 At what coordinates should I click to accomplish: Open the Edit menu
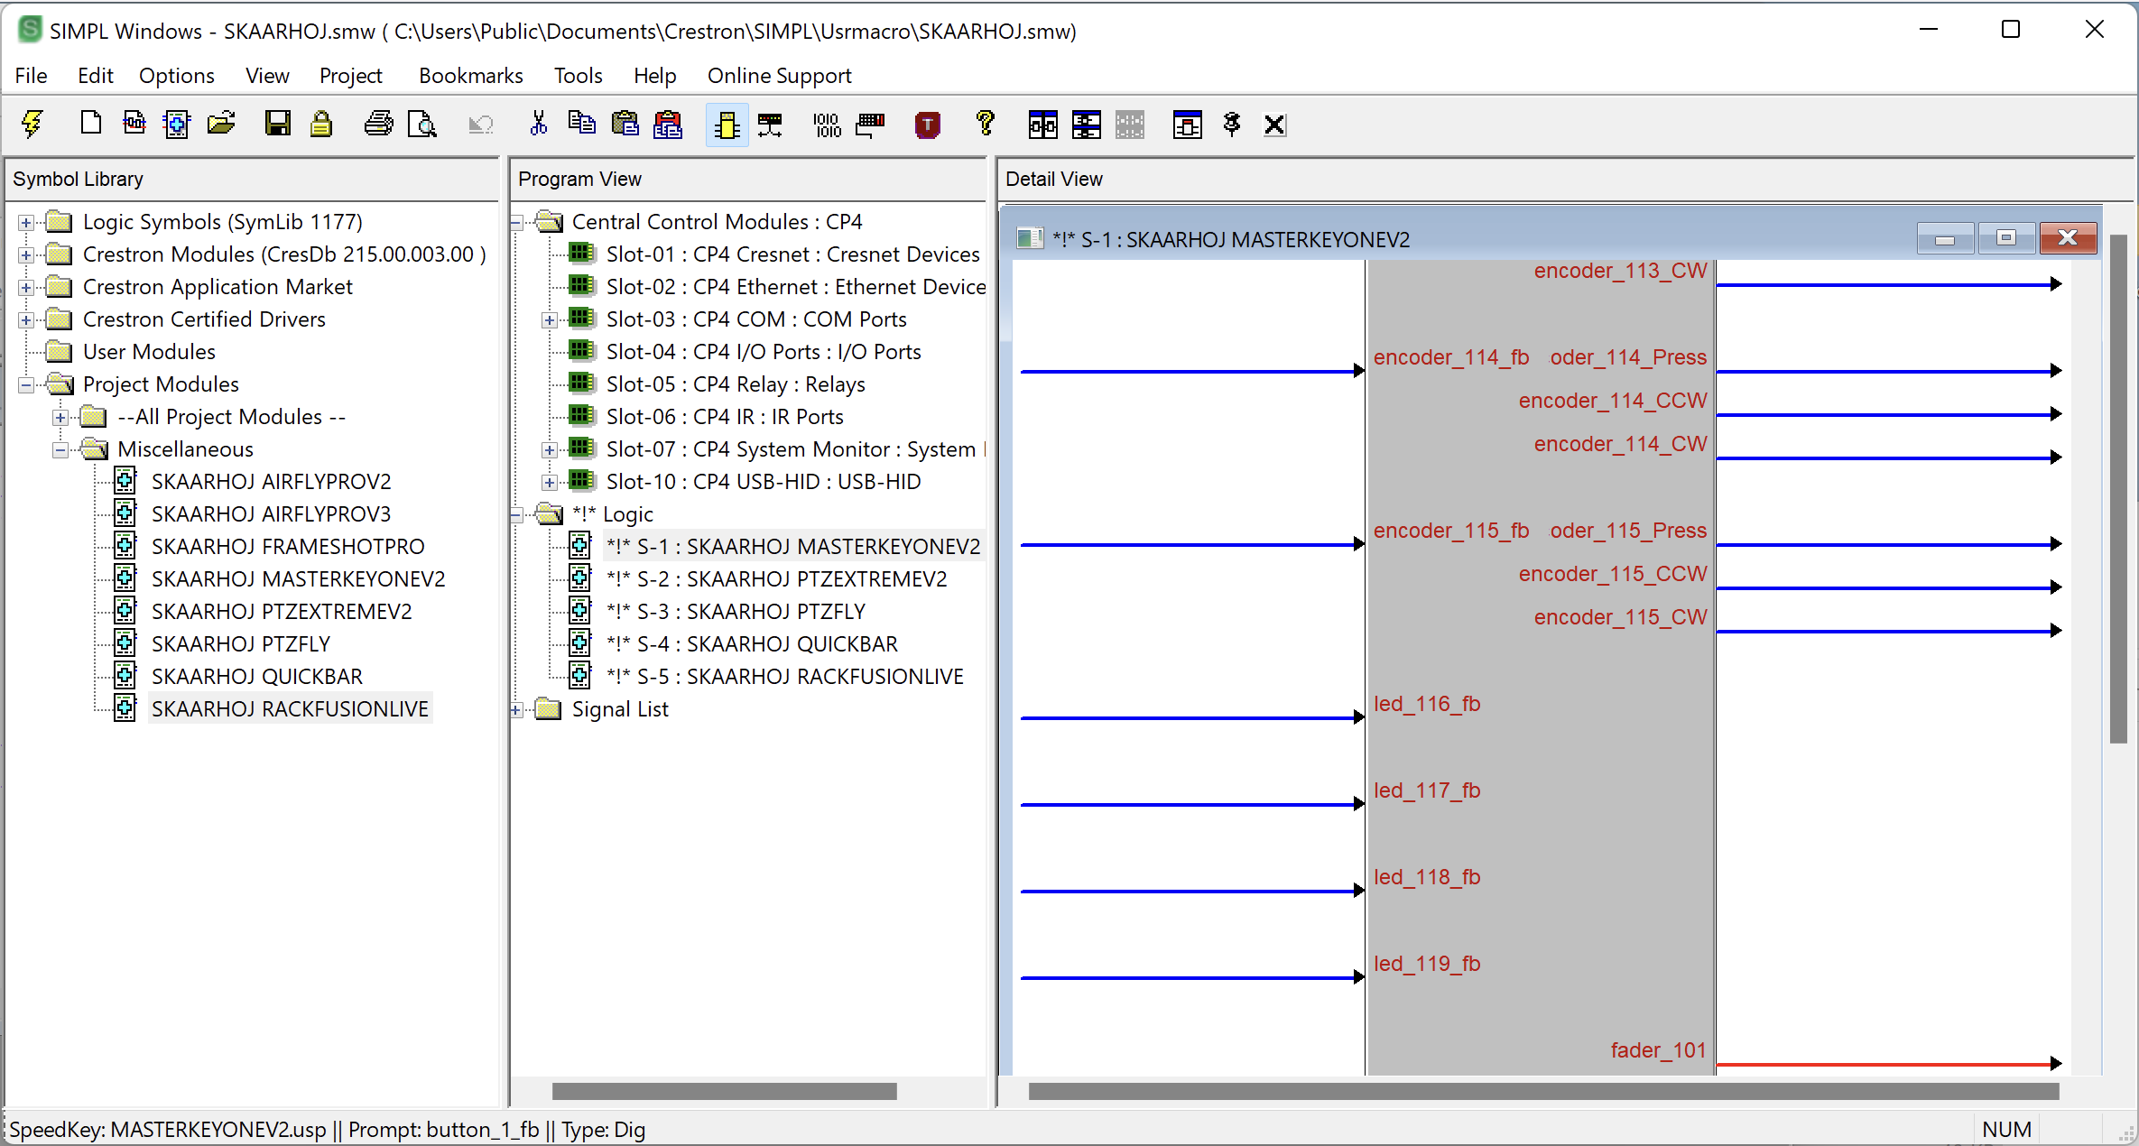pyautogui.click(x=95, y=76)
